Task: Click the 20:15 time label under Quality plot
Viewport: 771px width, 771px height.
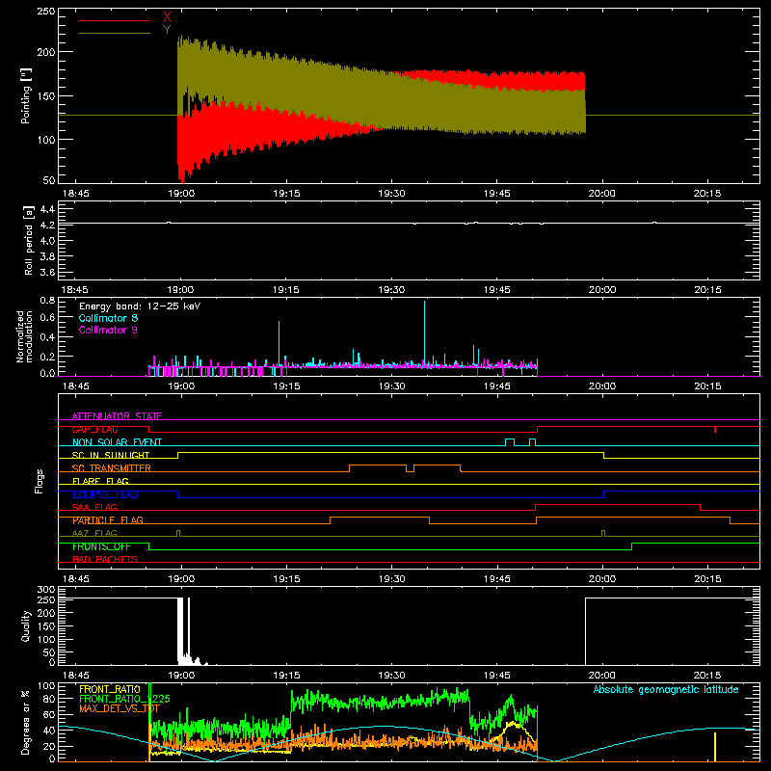Action: (707, 676)
